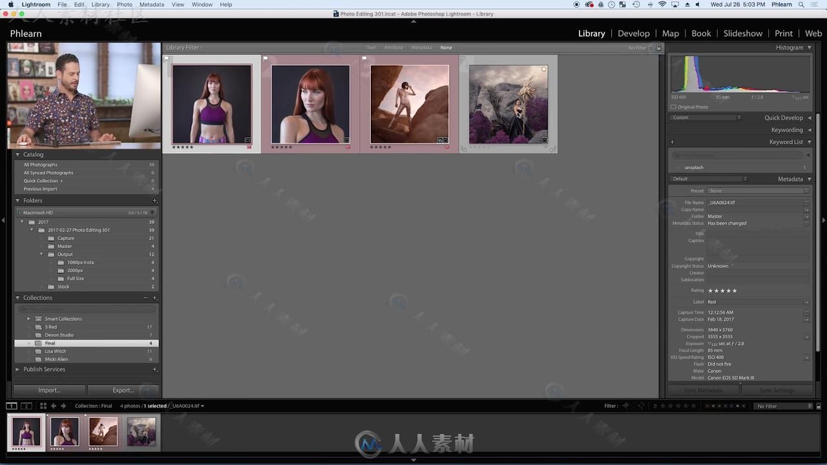Click the Wi-Fi status icon
Image resolution: width=827 pixels, height=465 pixels.
click(662, 5)
